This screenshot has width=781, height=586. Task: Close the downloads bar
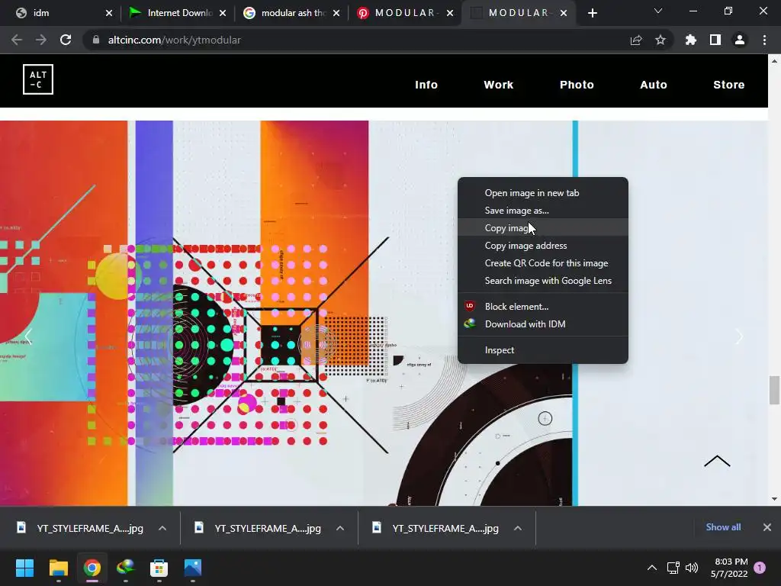pyautogui.click(x=767, y=527)
